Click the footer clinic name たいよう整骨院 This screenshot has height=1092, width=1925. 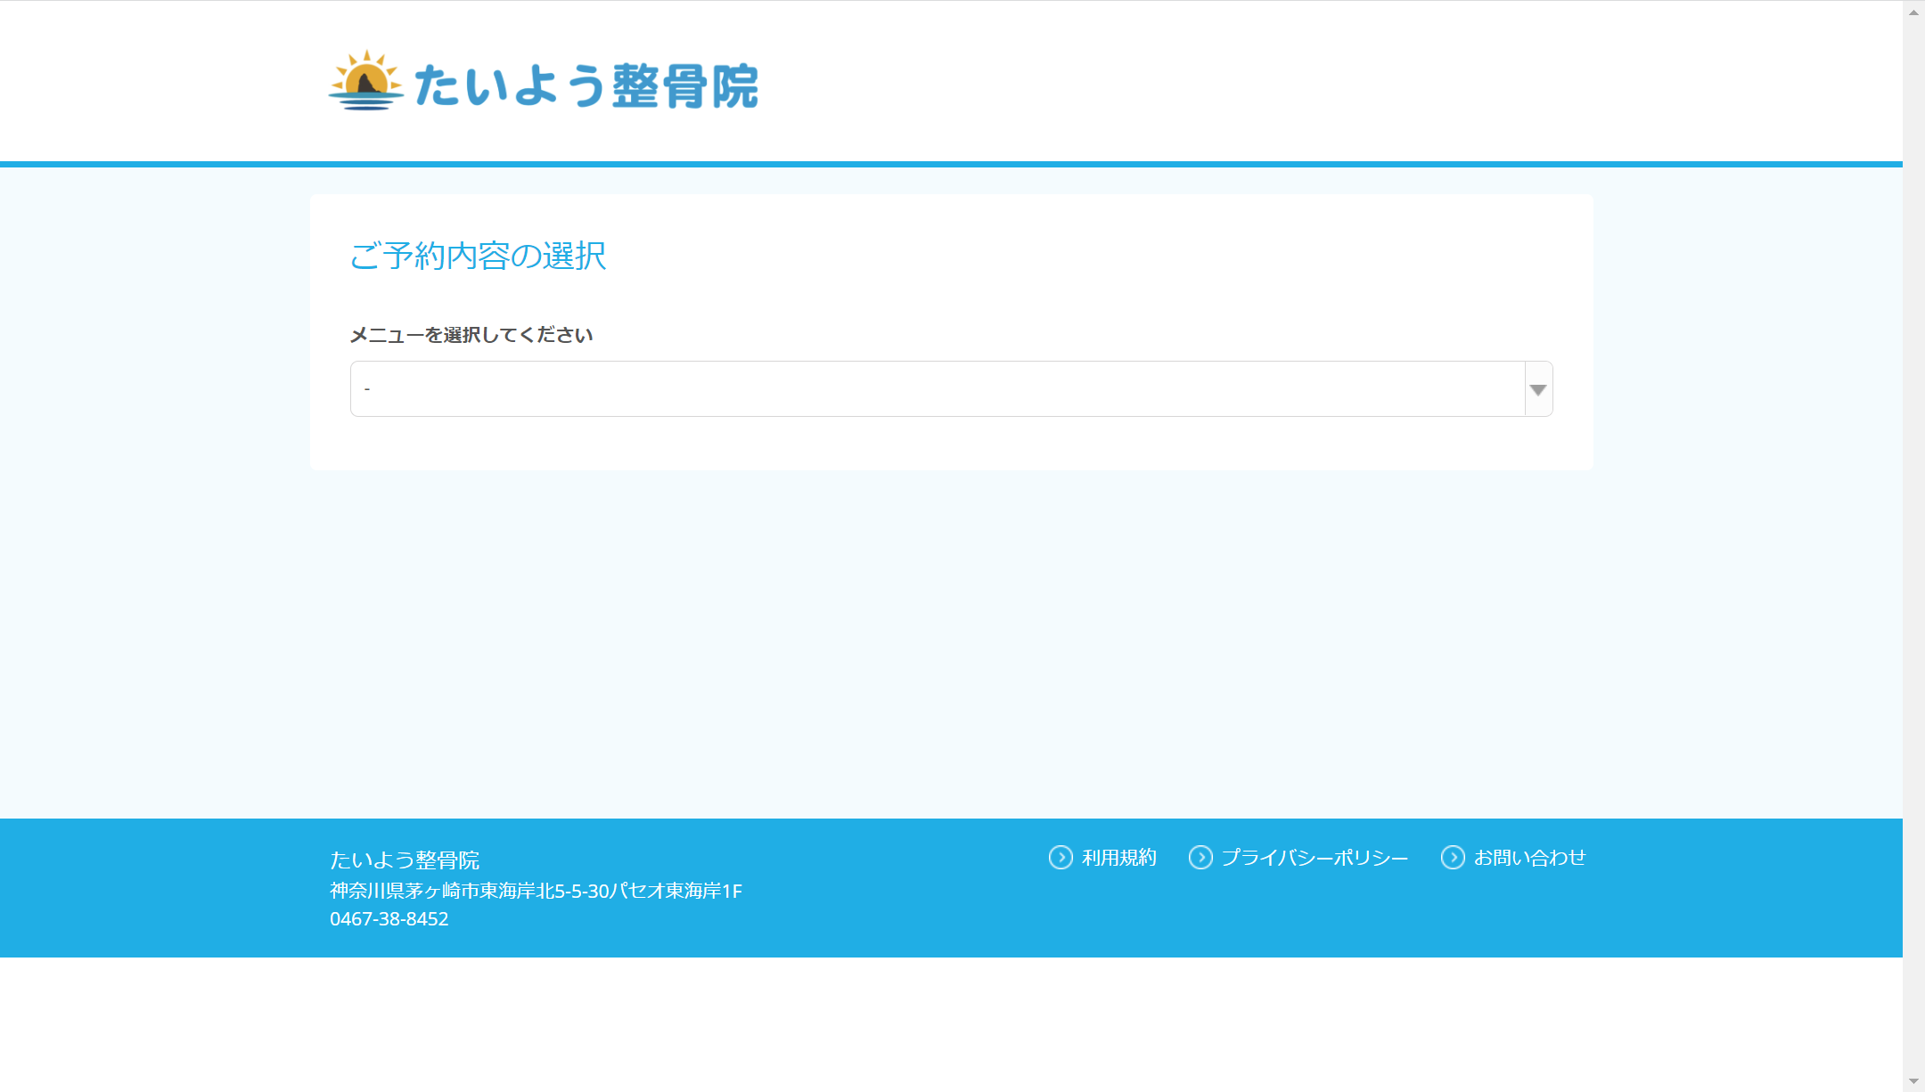click(405, 860)
